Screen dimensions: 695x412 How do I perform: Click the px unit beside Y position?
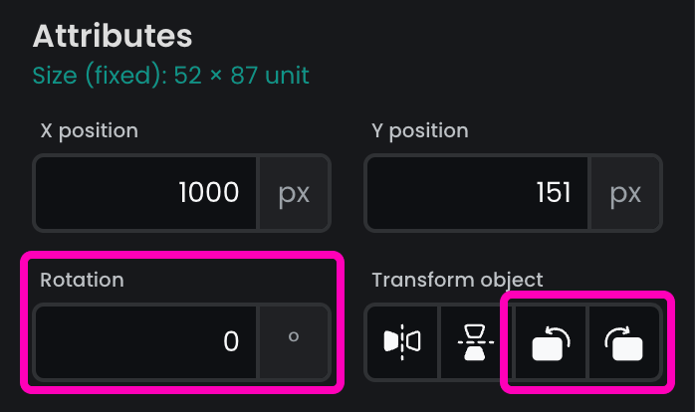pyautogui.click(x=625, y=192)
